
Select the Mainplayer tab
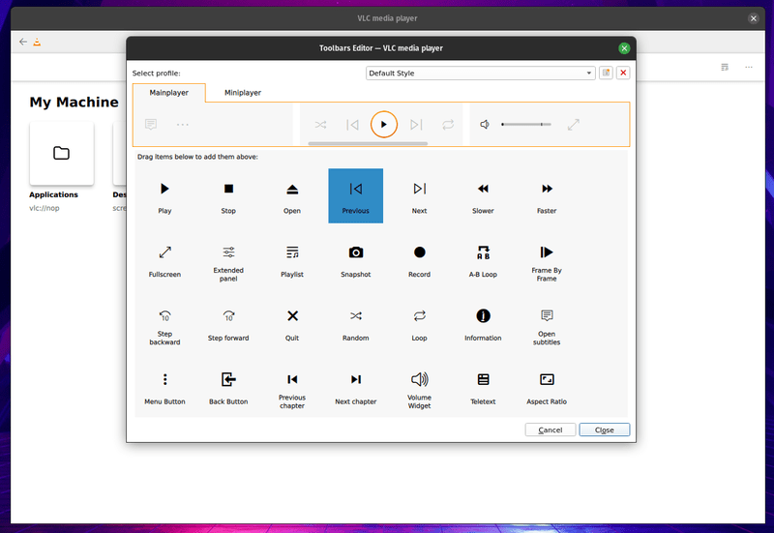coord(168,93)
